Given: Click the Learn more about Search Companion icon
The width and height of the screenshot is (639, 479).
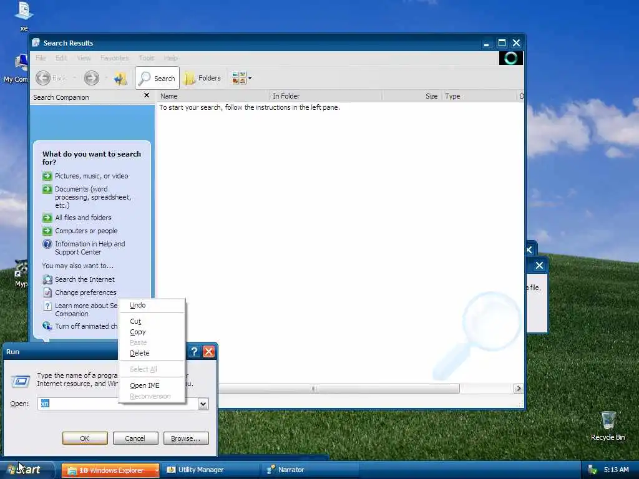Looking at the screenshot, I should click(x=47, y=306).
